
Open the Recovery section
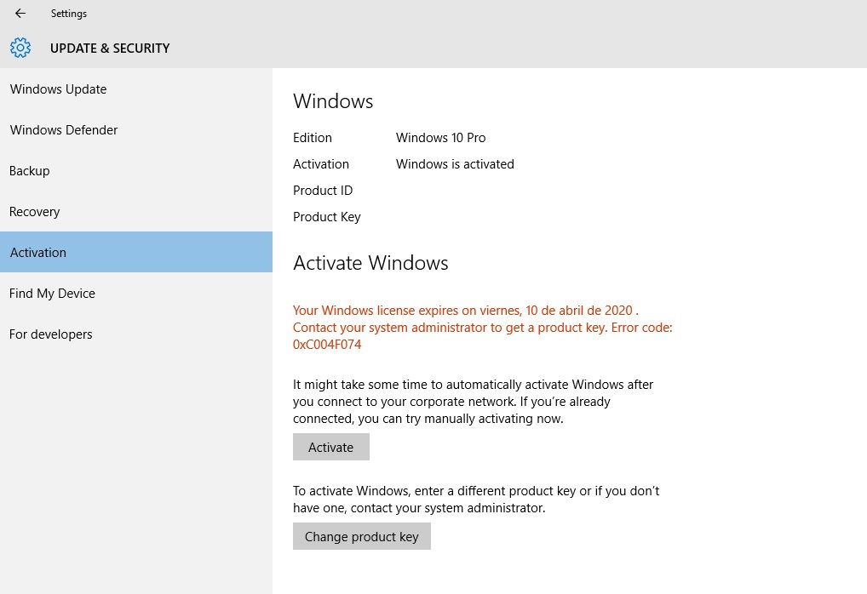[136, 212]
